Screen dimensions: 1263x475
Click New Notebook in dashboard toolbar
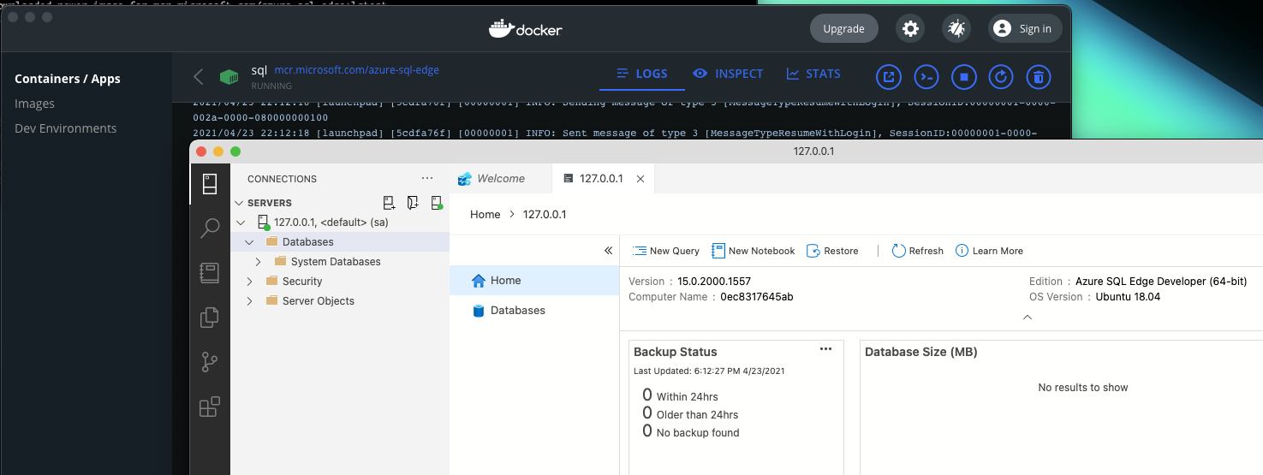[x=754, y=251]
